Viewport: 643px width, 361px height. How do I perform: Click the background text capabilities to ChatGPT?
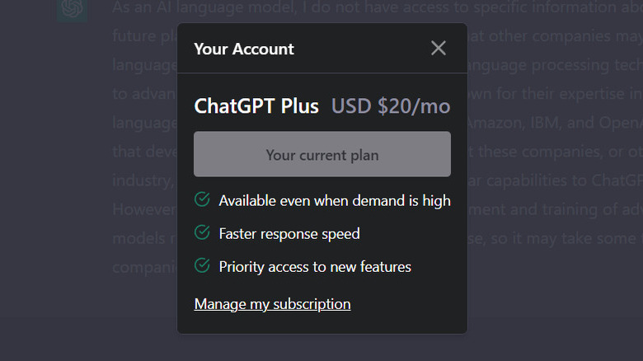[x=561, y=180]
